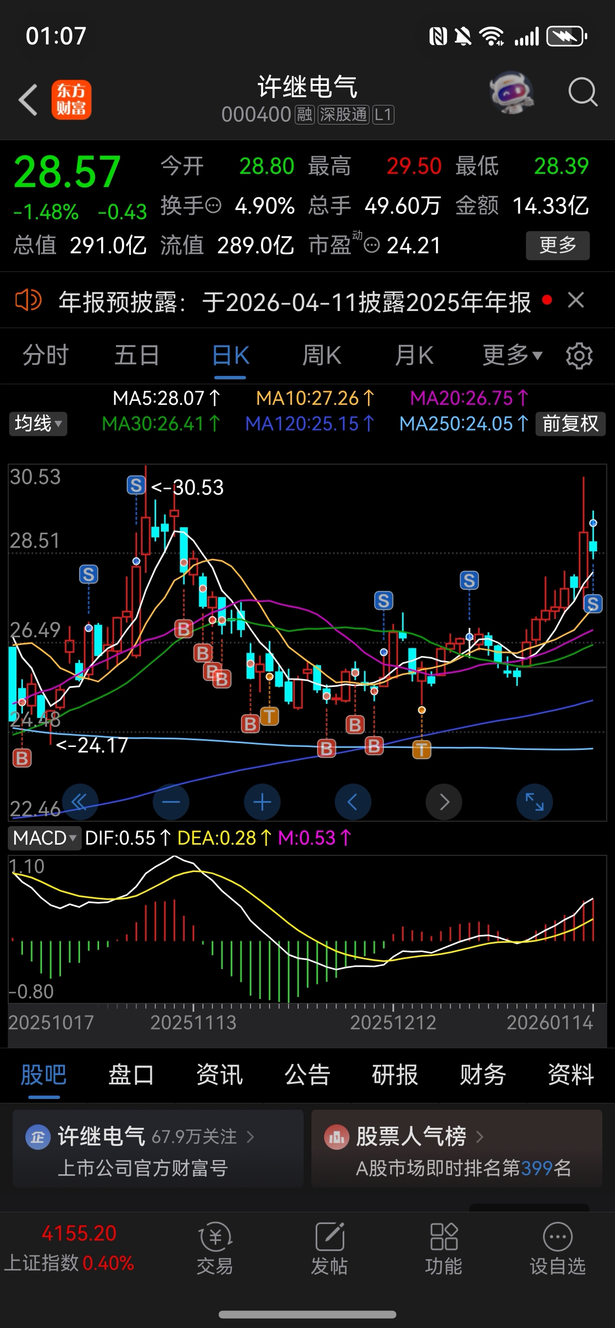Open stock search with magnifier icon
Viewport: 615px width, 1328px height.
click(x=582, y=93)
